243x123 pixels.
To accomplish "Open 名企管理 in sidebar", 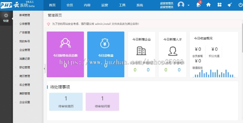I will pyautogui.click(x=25, y=85).
